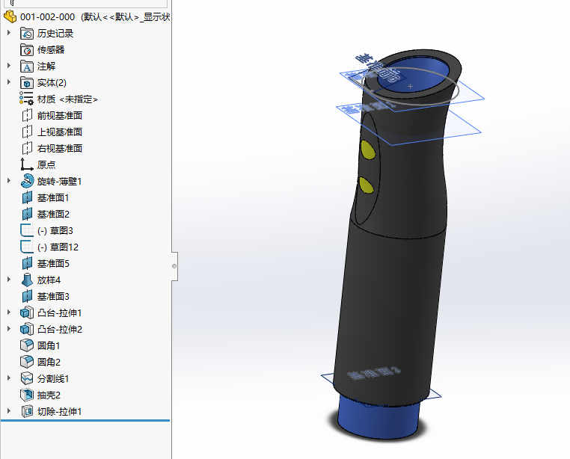This screenshot has height=459, width=570.
Task: Click the 实体(2) solid bodies icon
Action: pos(27,83)
